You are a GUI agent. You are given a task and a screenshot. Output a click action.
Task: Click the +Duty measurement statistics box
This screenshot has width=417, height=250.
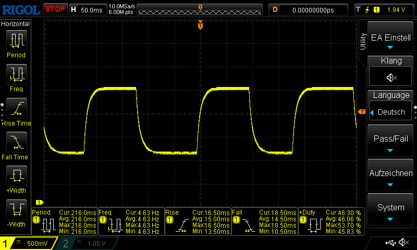tap(330, 222)
